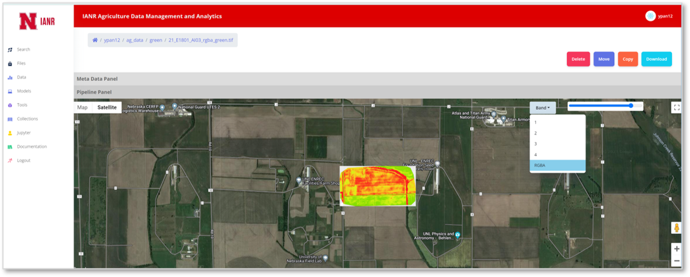
Task: Zoom out on the map
Action: point(676,261)
